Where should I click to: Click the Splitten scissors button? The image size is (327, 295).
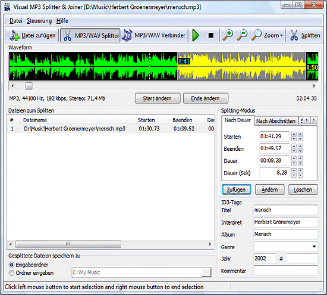coord(305,35)
